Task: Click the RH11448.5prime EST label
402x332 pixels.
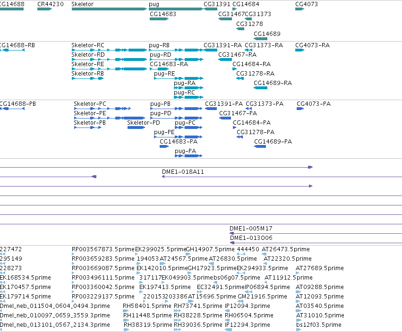Action: (x=147, y=315)
